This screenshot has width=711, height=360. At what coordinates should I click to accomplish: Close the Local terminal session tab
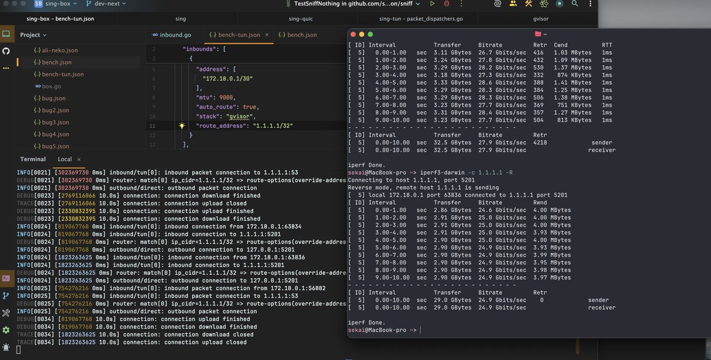pos(78,159)
